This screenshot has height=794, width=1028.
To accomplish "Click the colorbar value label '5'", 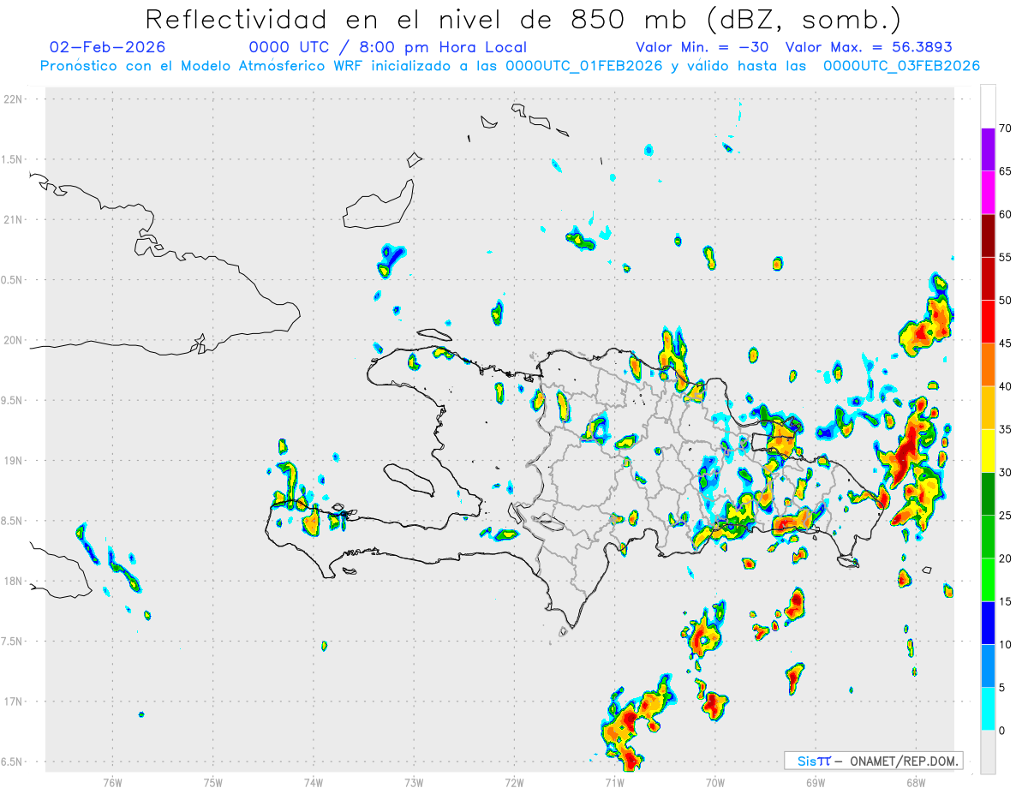I will [1002, 688].
